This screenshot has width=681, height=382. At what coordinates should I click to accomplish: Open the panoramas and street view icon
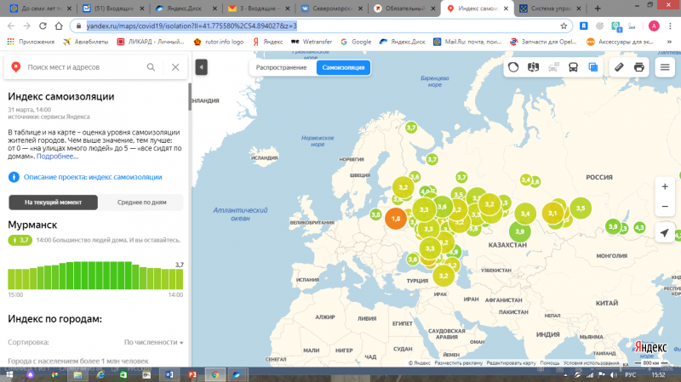tap(534, 67)
